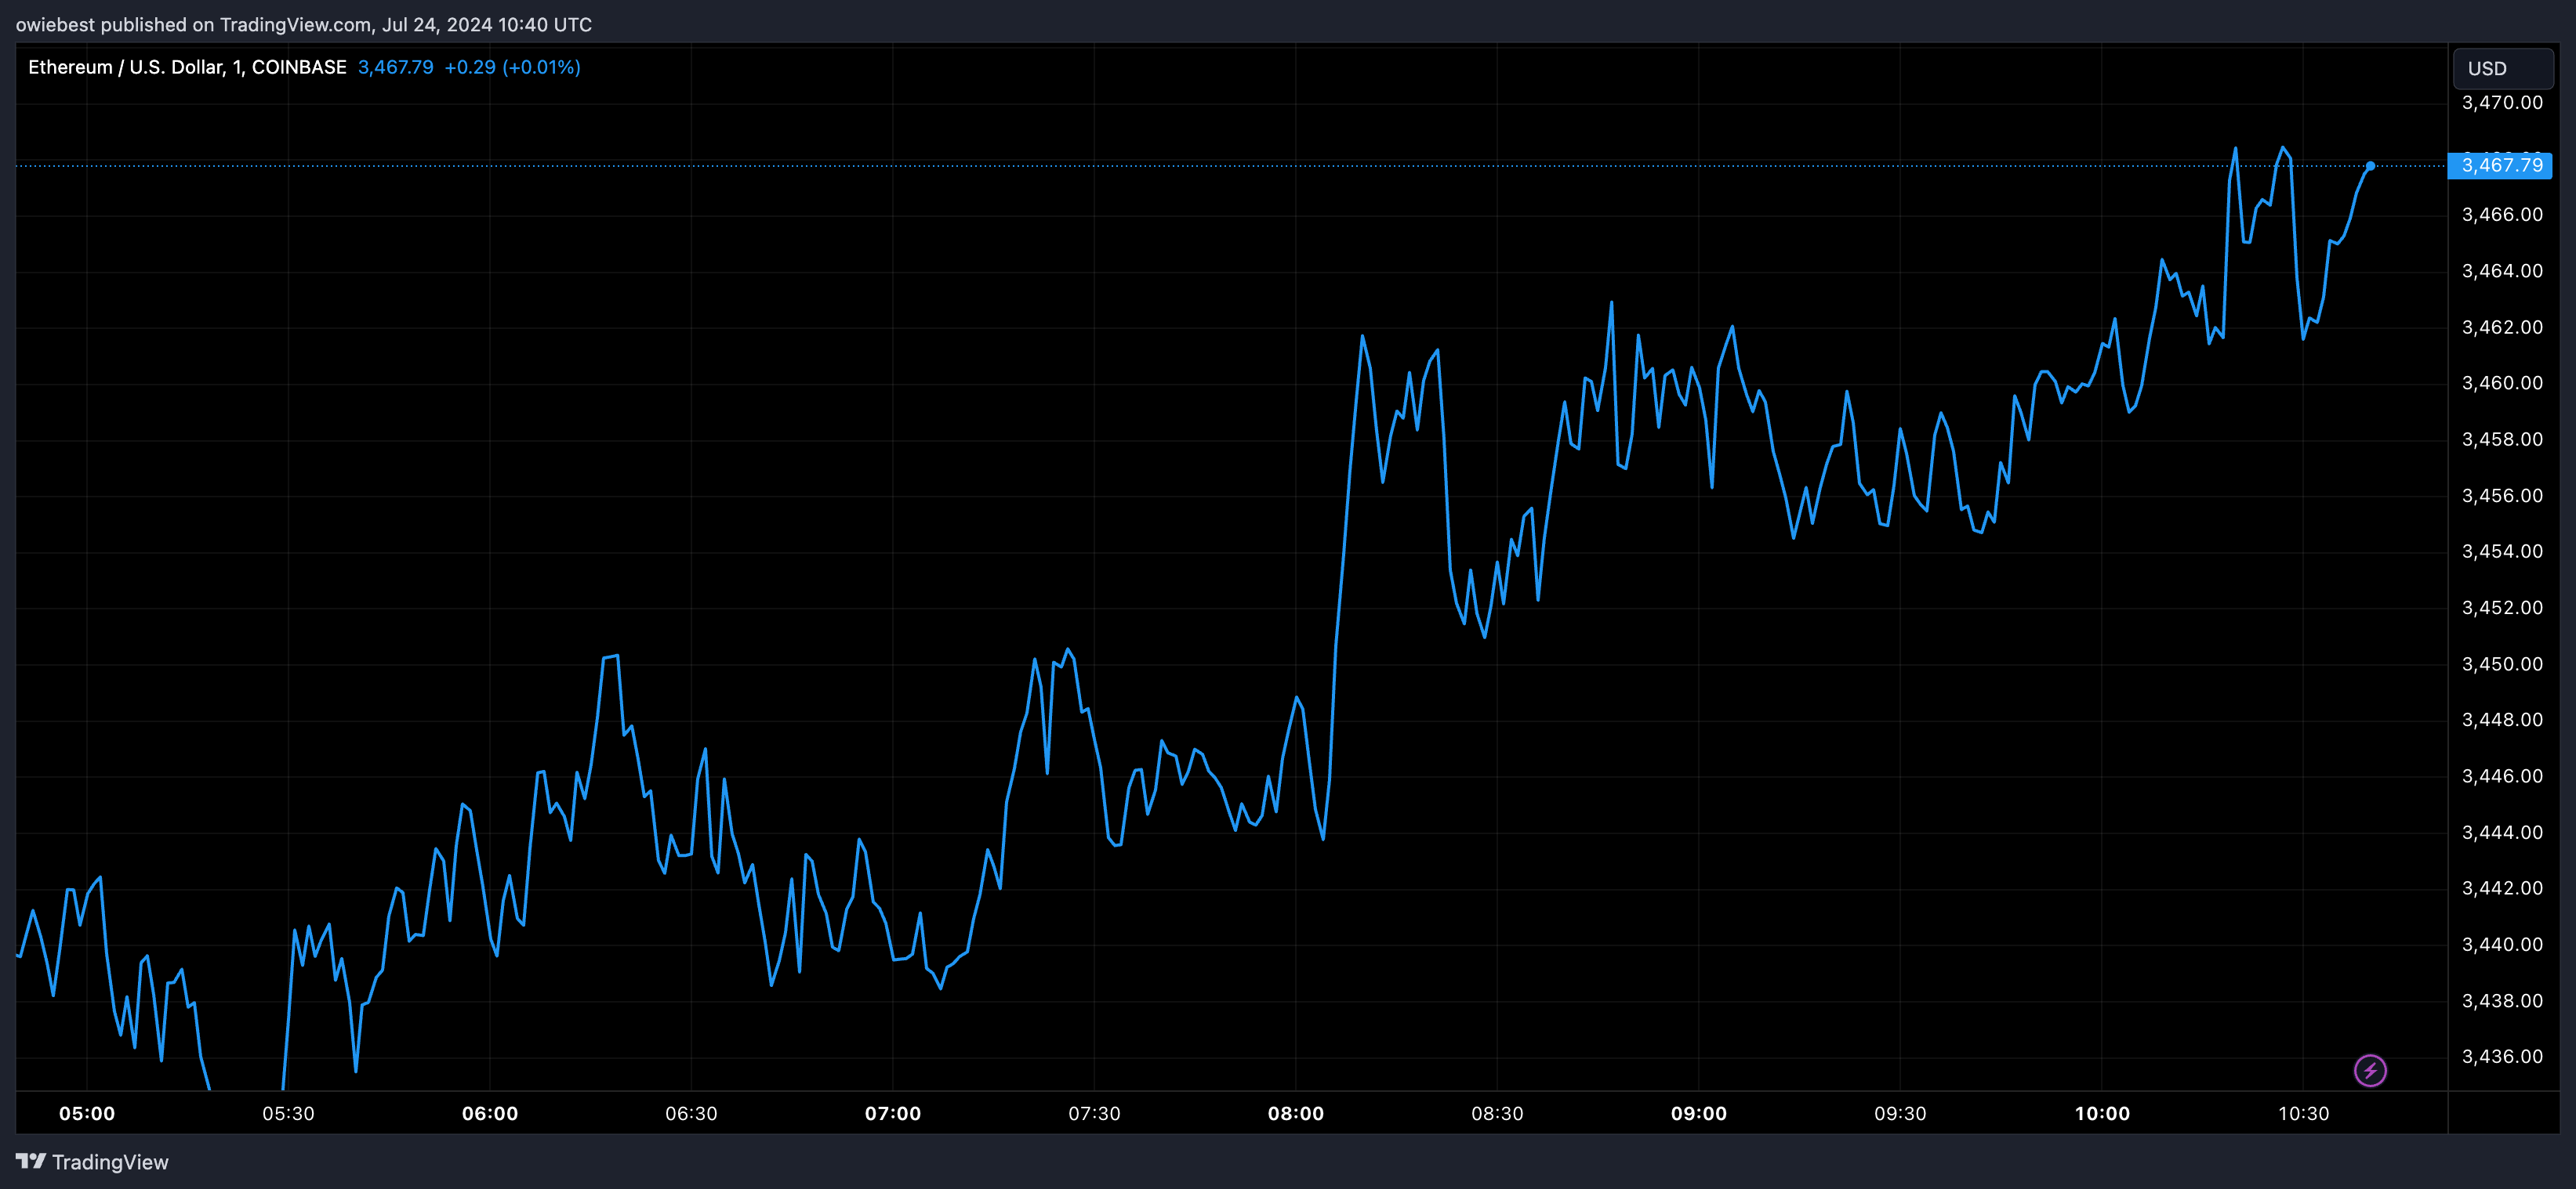Screen dimensions: 2576x1189
Task: Click the 08:30 time axis label
Action: click(x=1497, y=1113)
